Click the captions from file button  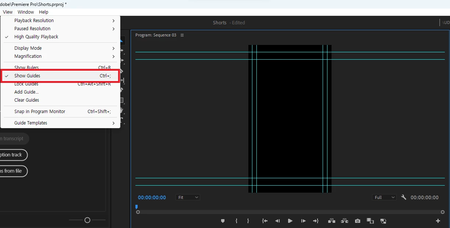(x=13, y=171)
